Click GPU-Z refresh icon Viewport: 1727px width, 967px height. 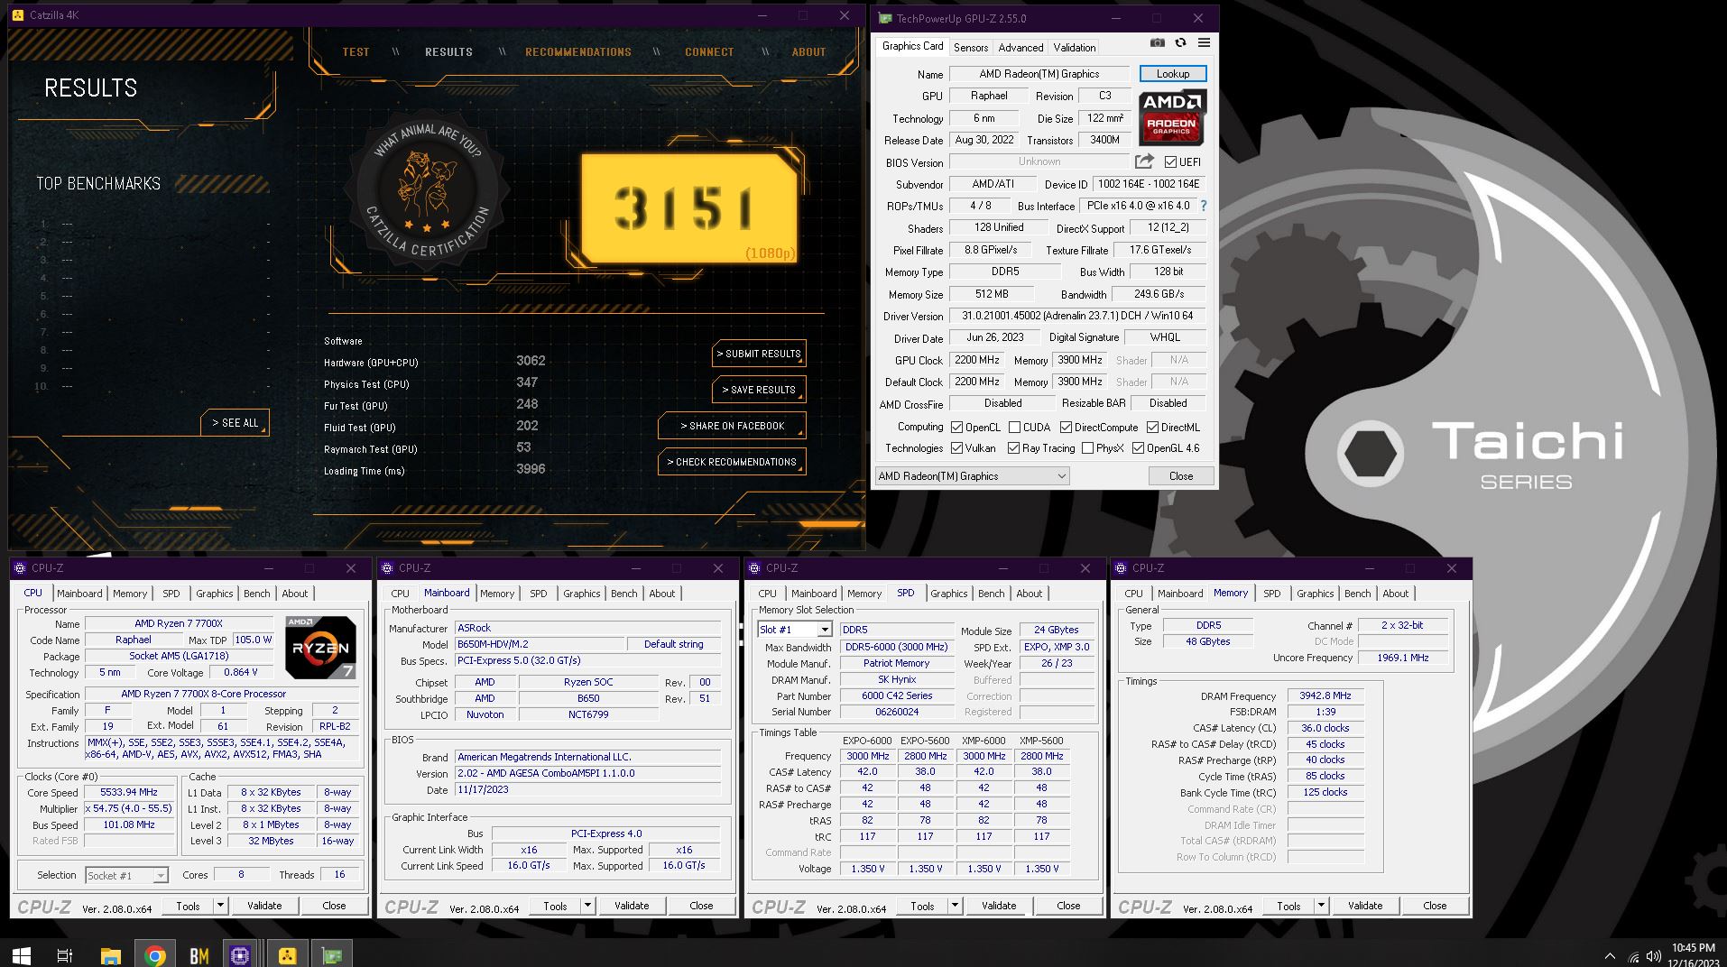pyautogui.click(x=1180, y=43)
